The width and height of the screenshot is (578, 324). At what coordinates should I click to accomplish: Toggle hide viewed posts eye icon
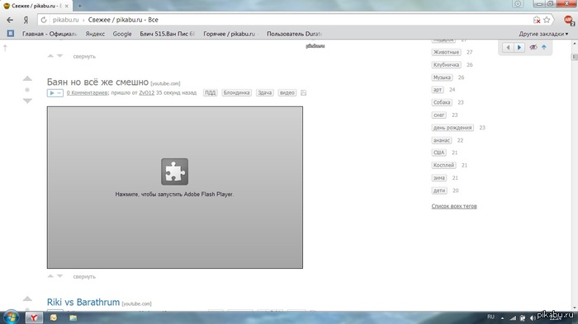click(x=533, y=47)
